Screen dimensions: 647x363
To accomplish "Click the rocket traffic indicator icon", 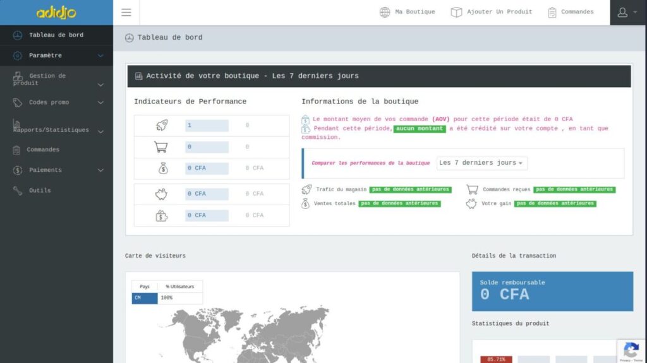I will [162, 126].
